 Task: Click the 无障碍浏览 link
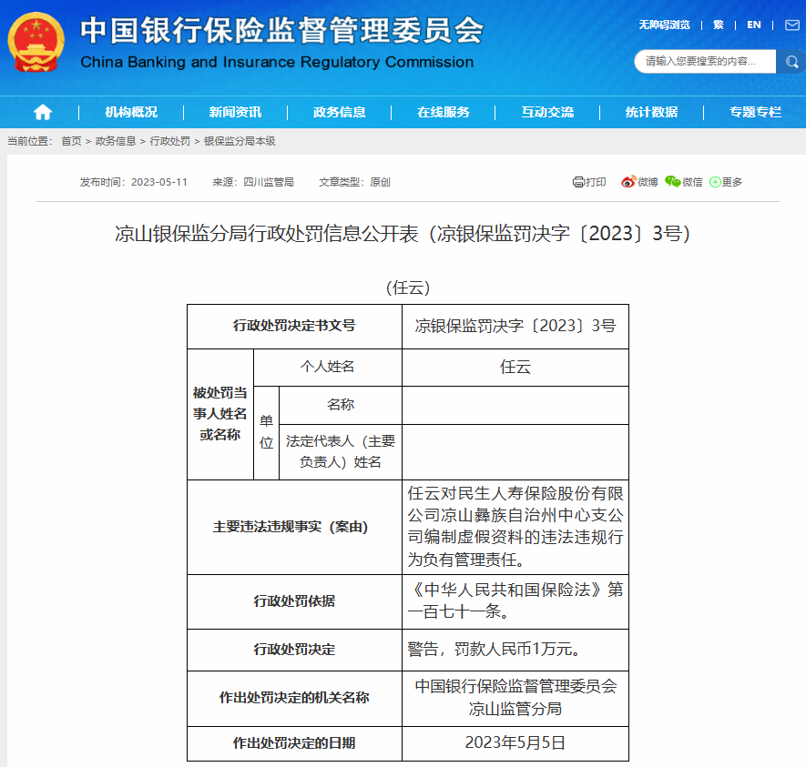tap(664, 25)
